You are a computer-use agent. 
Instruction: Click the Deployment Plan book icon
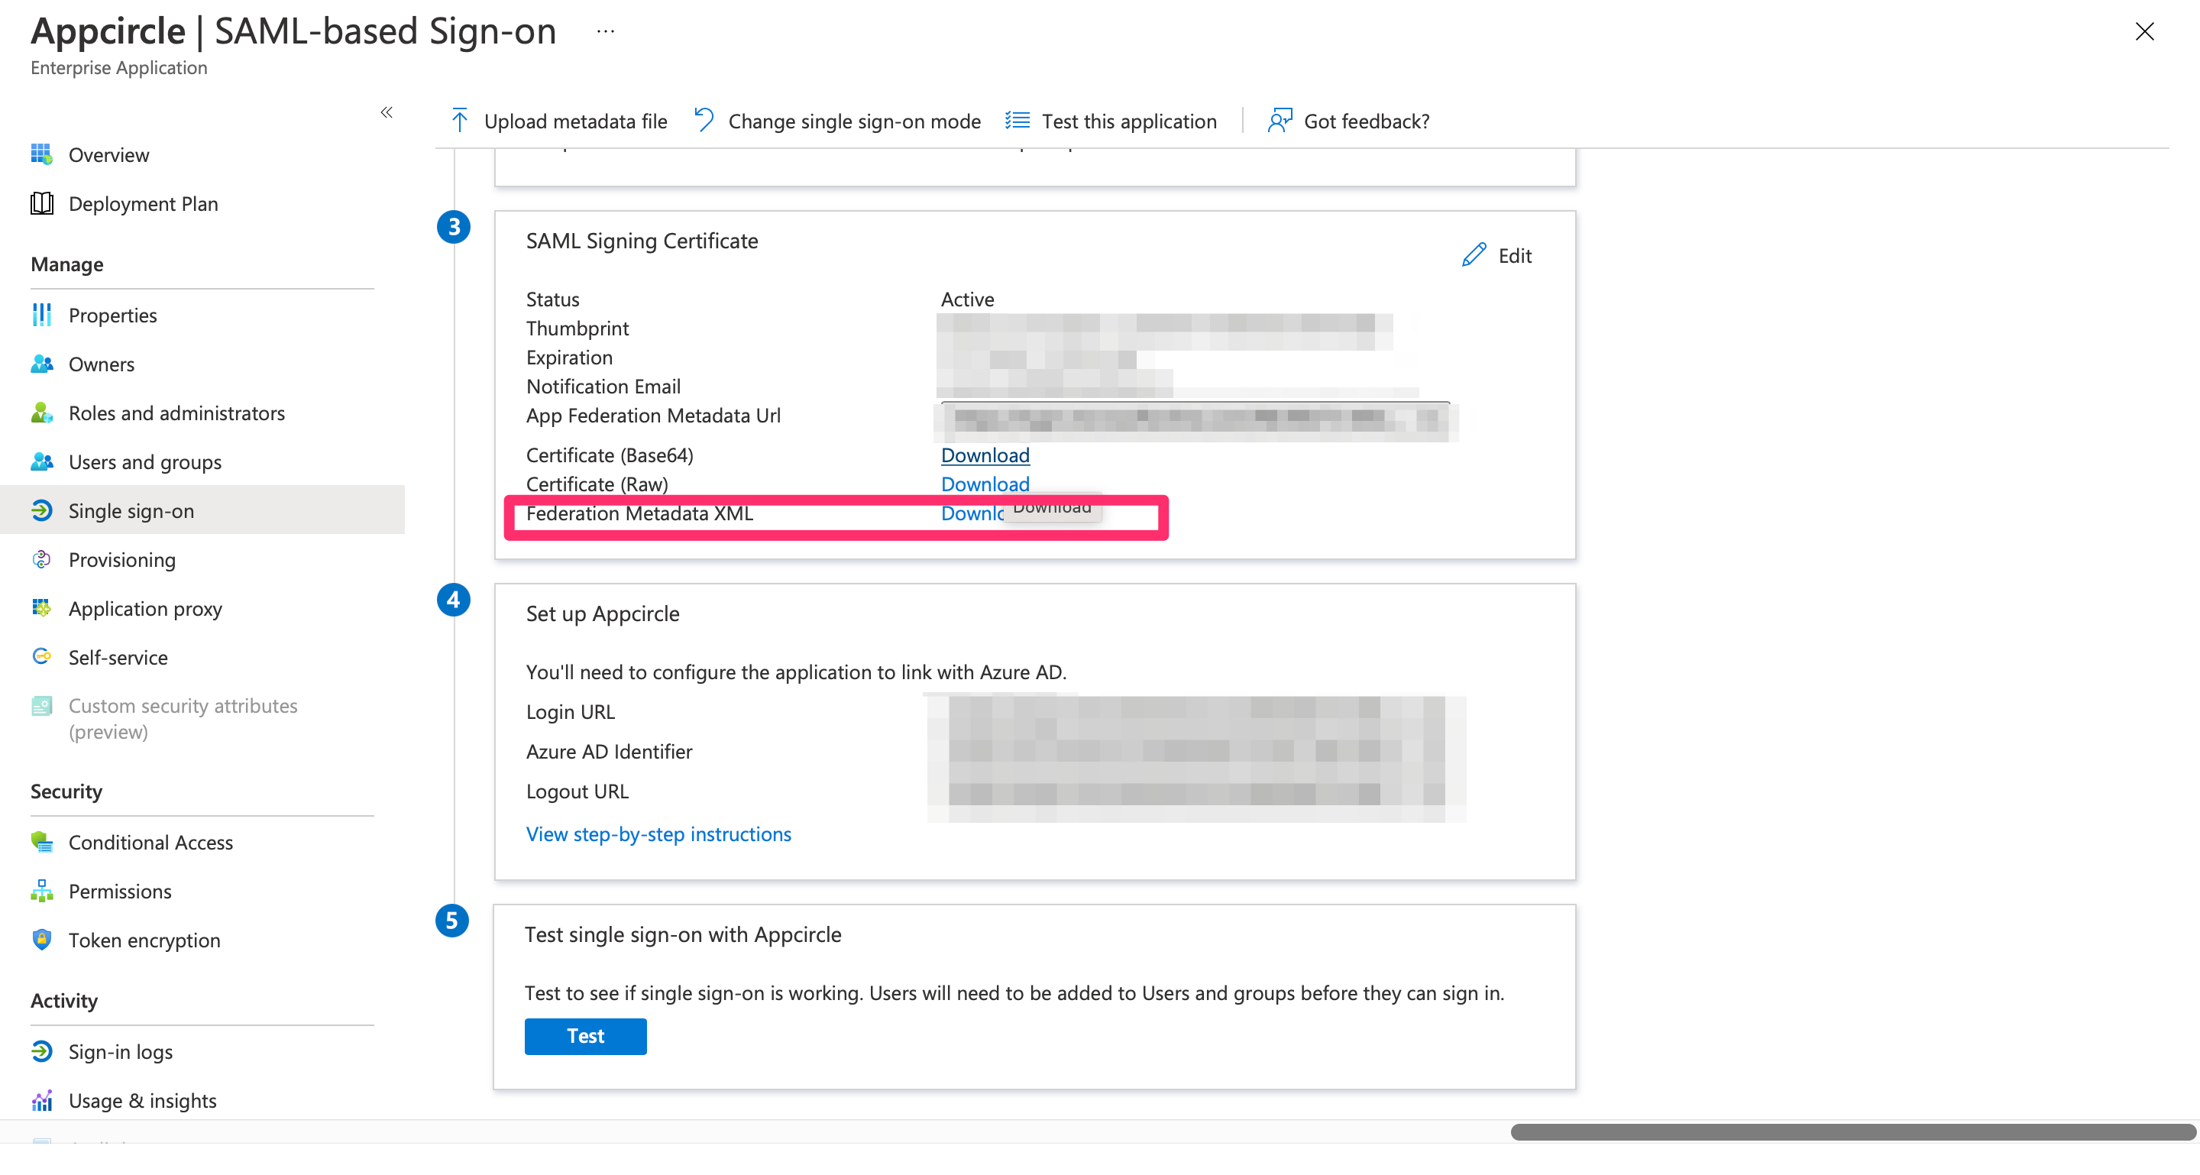(42, 203)
